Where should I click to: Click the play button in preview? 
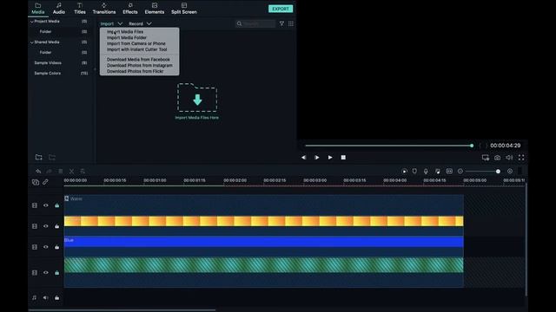330,158
